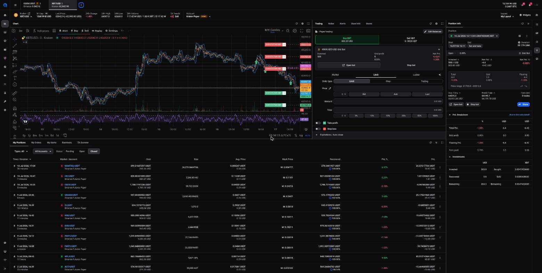Viewport: 542px width, 273px height.
Task: Click Stop bot in Position Info
Action: coord(473,104)
